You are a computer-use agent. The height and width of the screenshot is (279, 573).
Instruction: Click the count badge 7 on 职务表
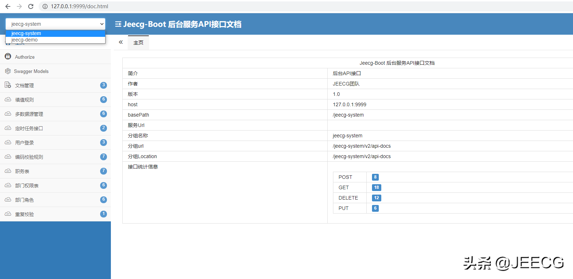tap(103, 171)
